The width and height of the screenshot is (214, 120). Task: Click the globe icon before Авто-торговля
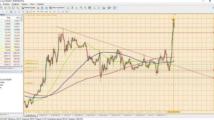coord(46,8)
